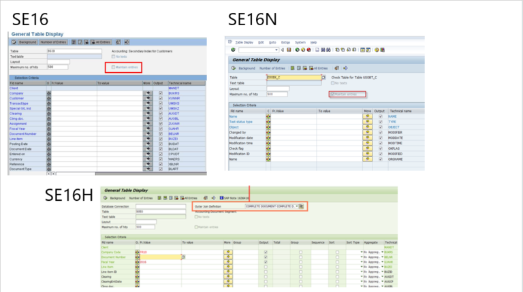
Task: Click All Entries in SE16N toolbar
Action: coord(319,68)
